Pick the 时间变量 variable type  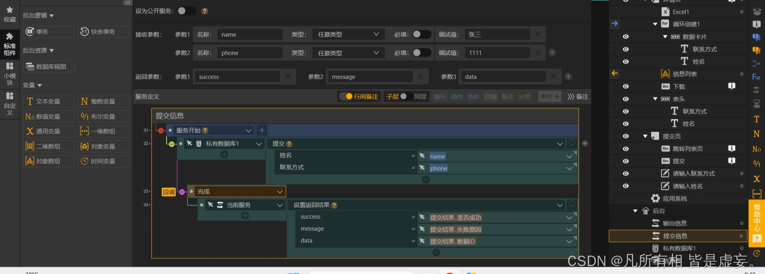[104, 161]
